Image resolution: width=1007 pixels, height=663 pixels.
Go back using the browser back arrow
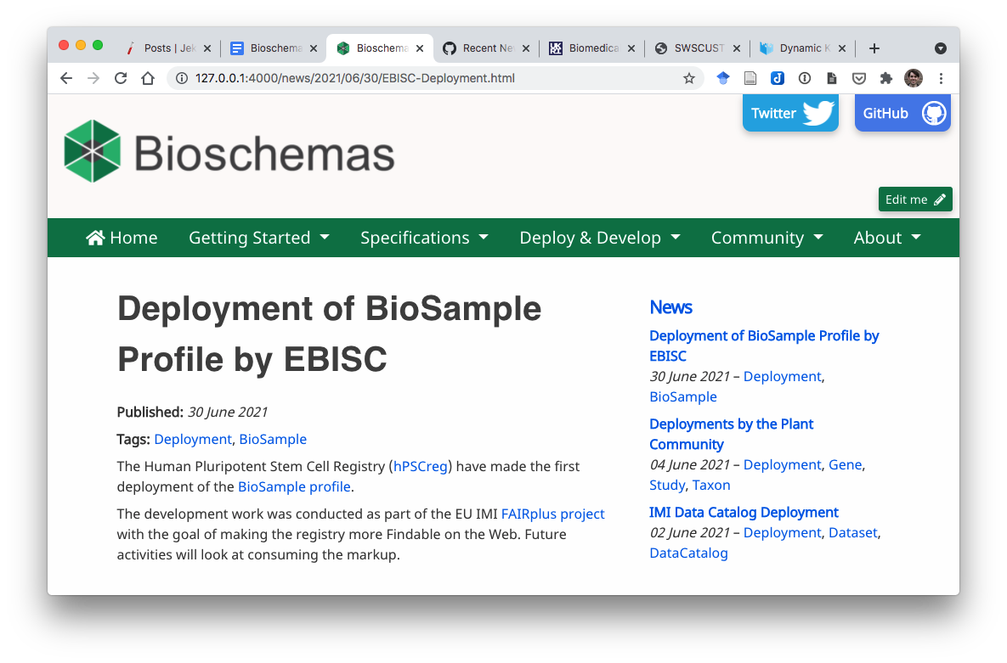click(66, 78)
